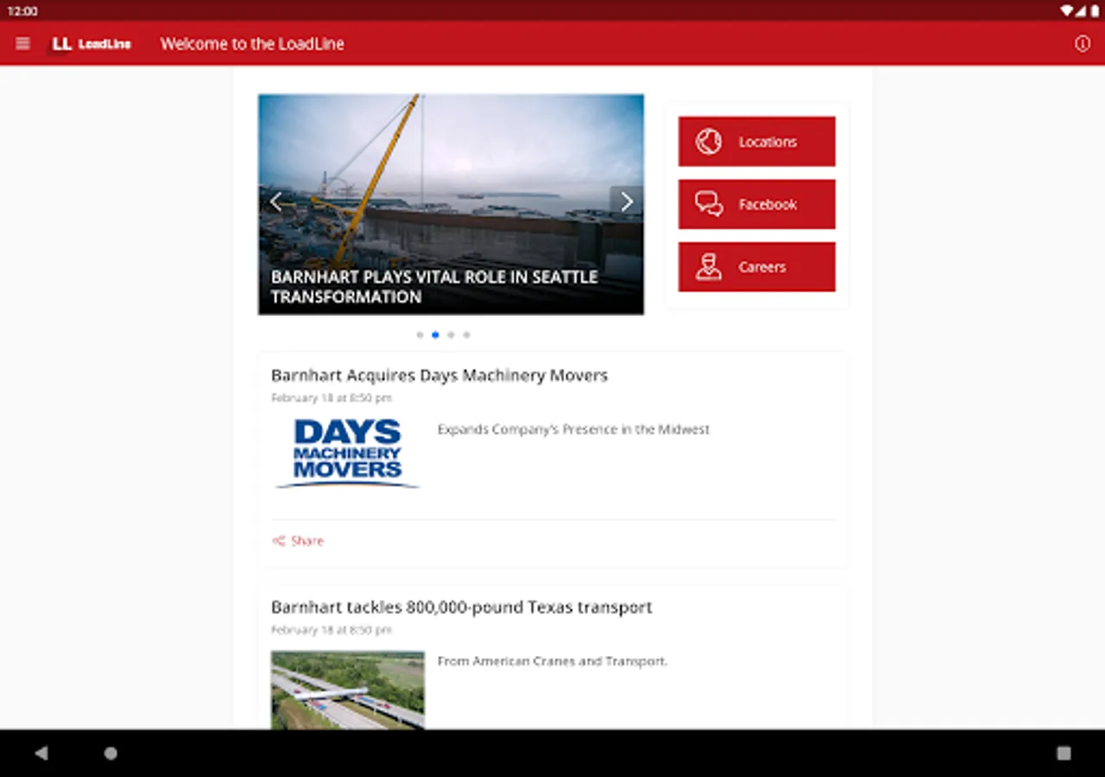This screenshot has height=777, width=1105.
Task: Click the share icon beside Share
Action: [x=279, y=541]
